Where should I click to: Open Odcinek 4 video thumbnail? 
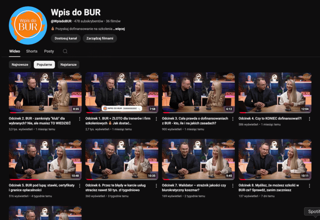[275, 93]
